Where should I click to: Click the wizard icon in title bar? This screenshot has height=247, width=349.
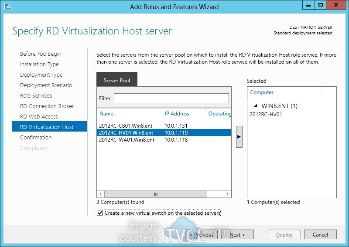[x=7, y=7]
